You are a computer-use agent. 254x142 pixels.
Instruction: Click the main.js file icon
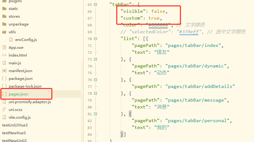[x=4, y=63]
